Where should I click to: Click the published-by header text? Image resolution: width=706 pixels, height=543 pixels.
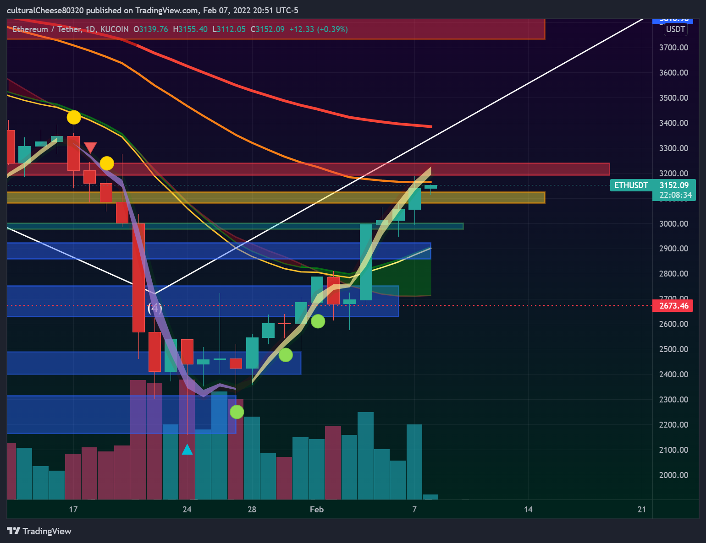pyautogui.click(x=152, y=10)
